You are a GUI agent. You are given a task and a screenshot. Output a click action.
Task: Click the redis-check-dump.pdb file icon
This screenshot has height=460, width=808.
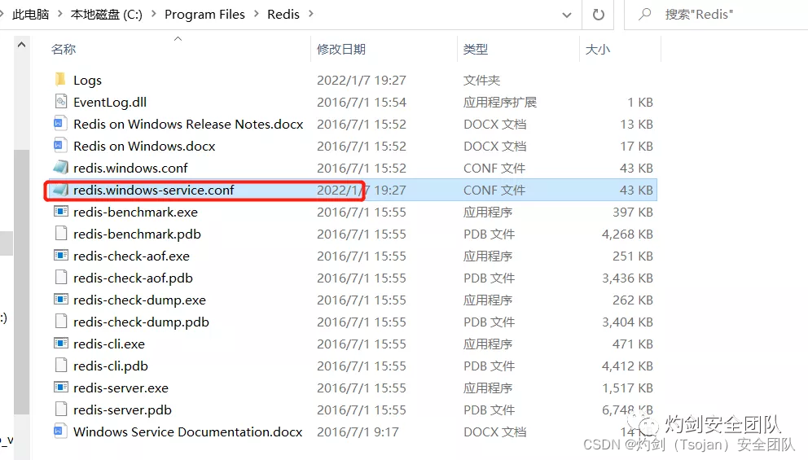(61, 322)
